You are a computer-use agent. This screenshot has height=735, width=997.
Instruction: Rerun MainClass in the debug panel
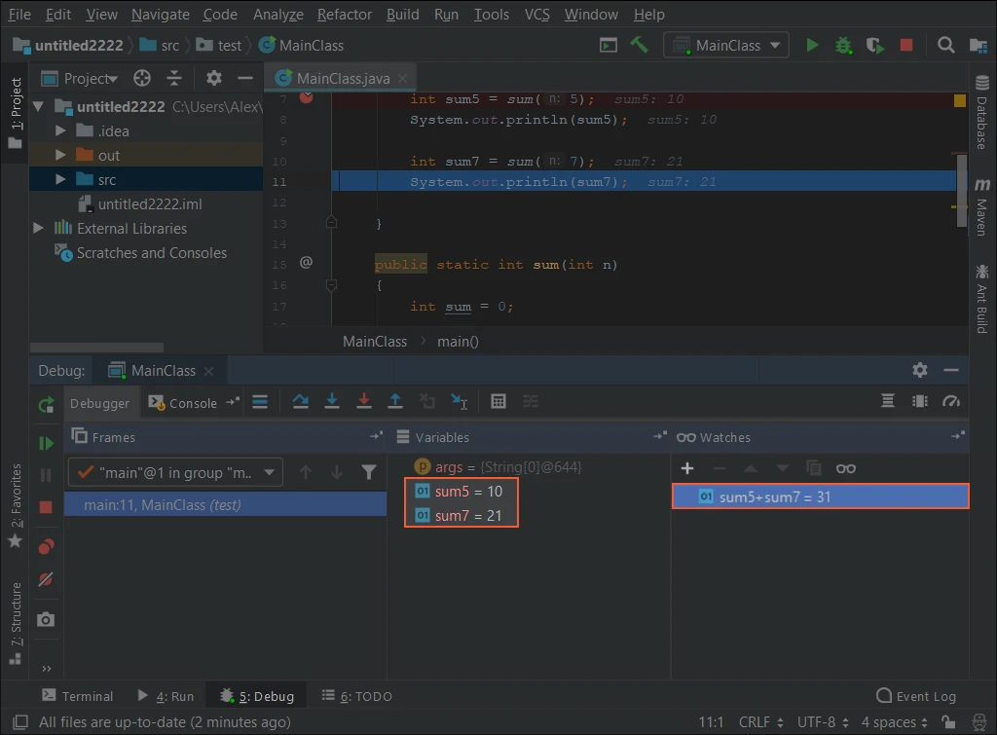pyautogui.click(x=46, y=404)
